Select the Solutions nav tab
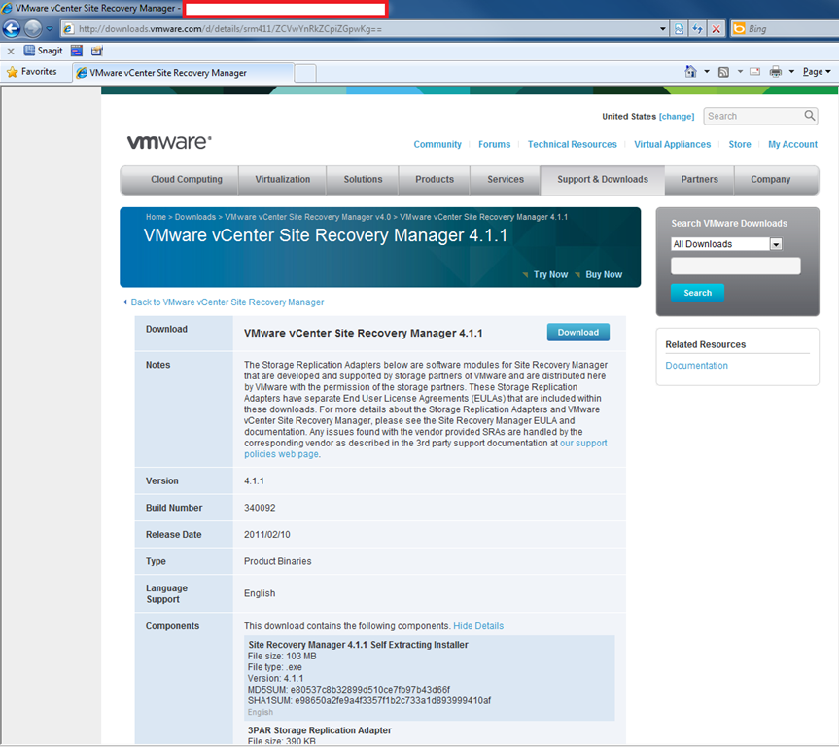Viewport: 839px width, 747px height. 363,180
